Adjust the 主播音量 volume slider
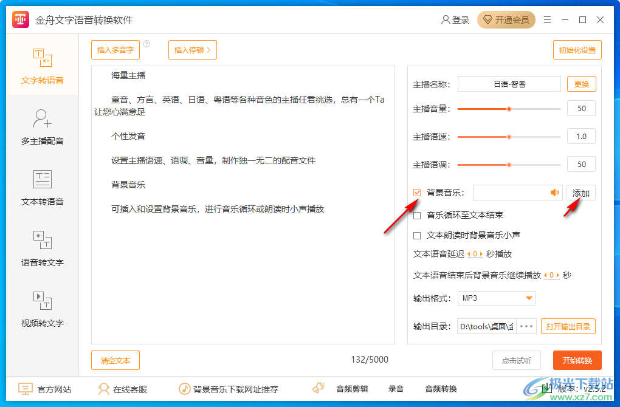This screenshot has width=620, height=407. pyautogui.click(x=509, y=109)
